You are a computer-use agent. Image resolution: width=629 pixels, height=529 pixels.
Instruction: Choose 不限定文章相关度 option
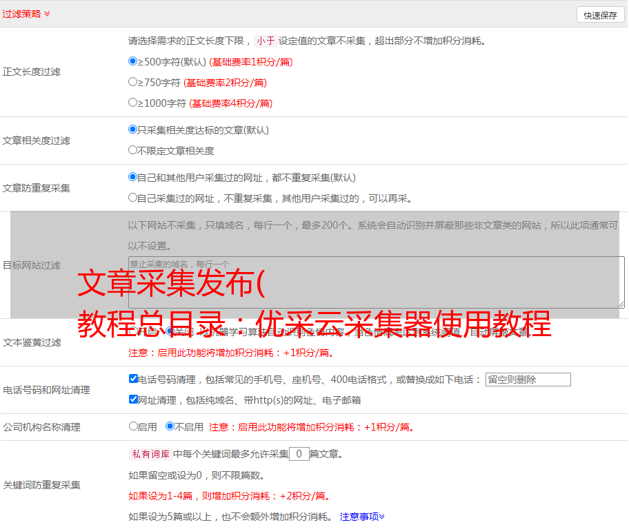[x=133, y=150]
